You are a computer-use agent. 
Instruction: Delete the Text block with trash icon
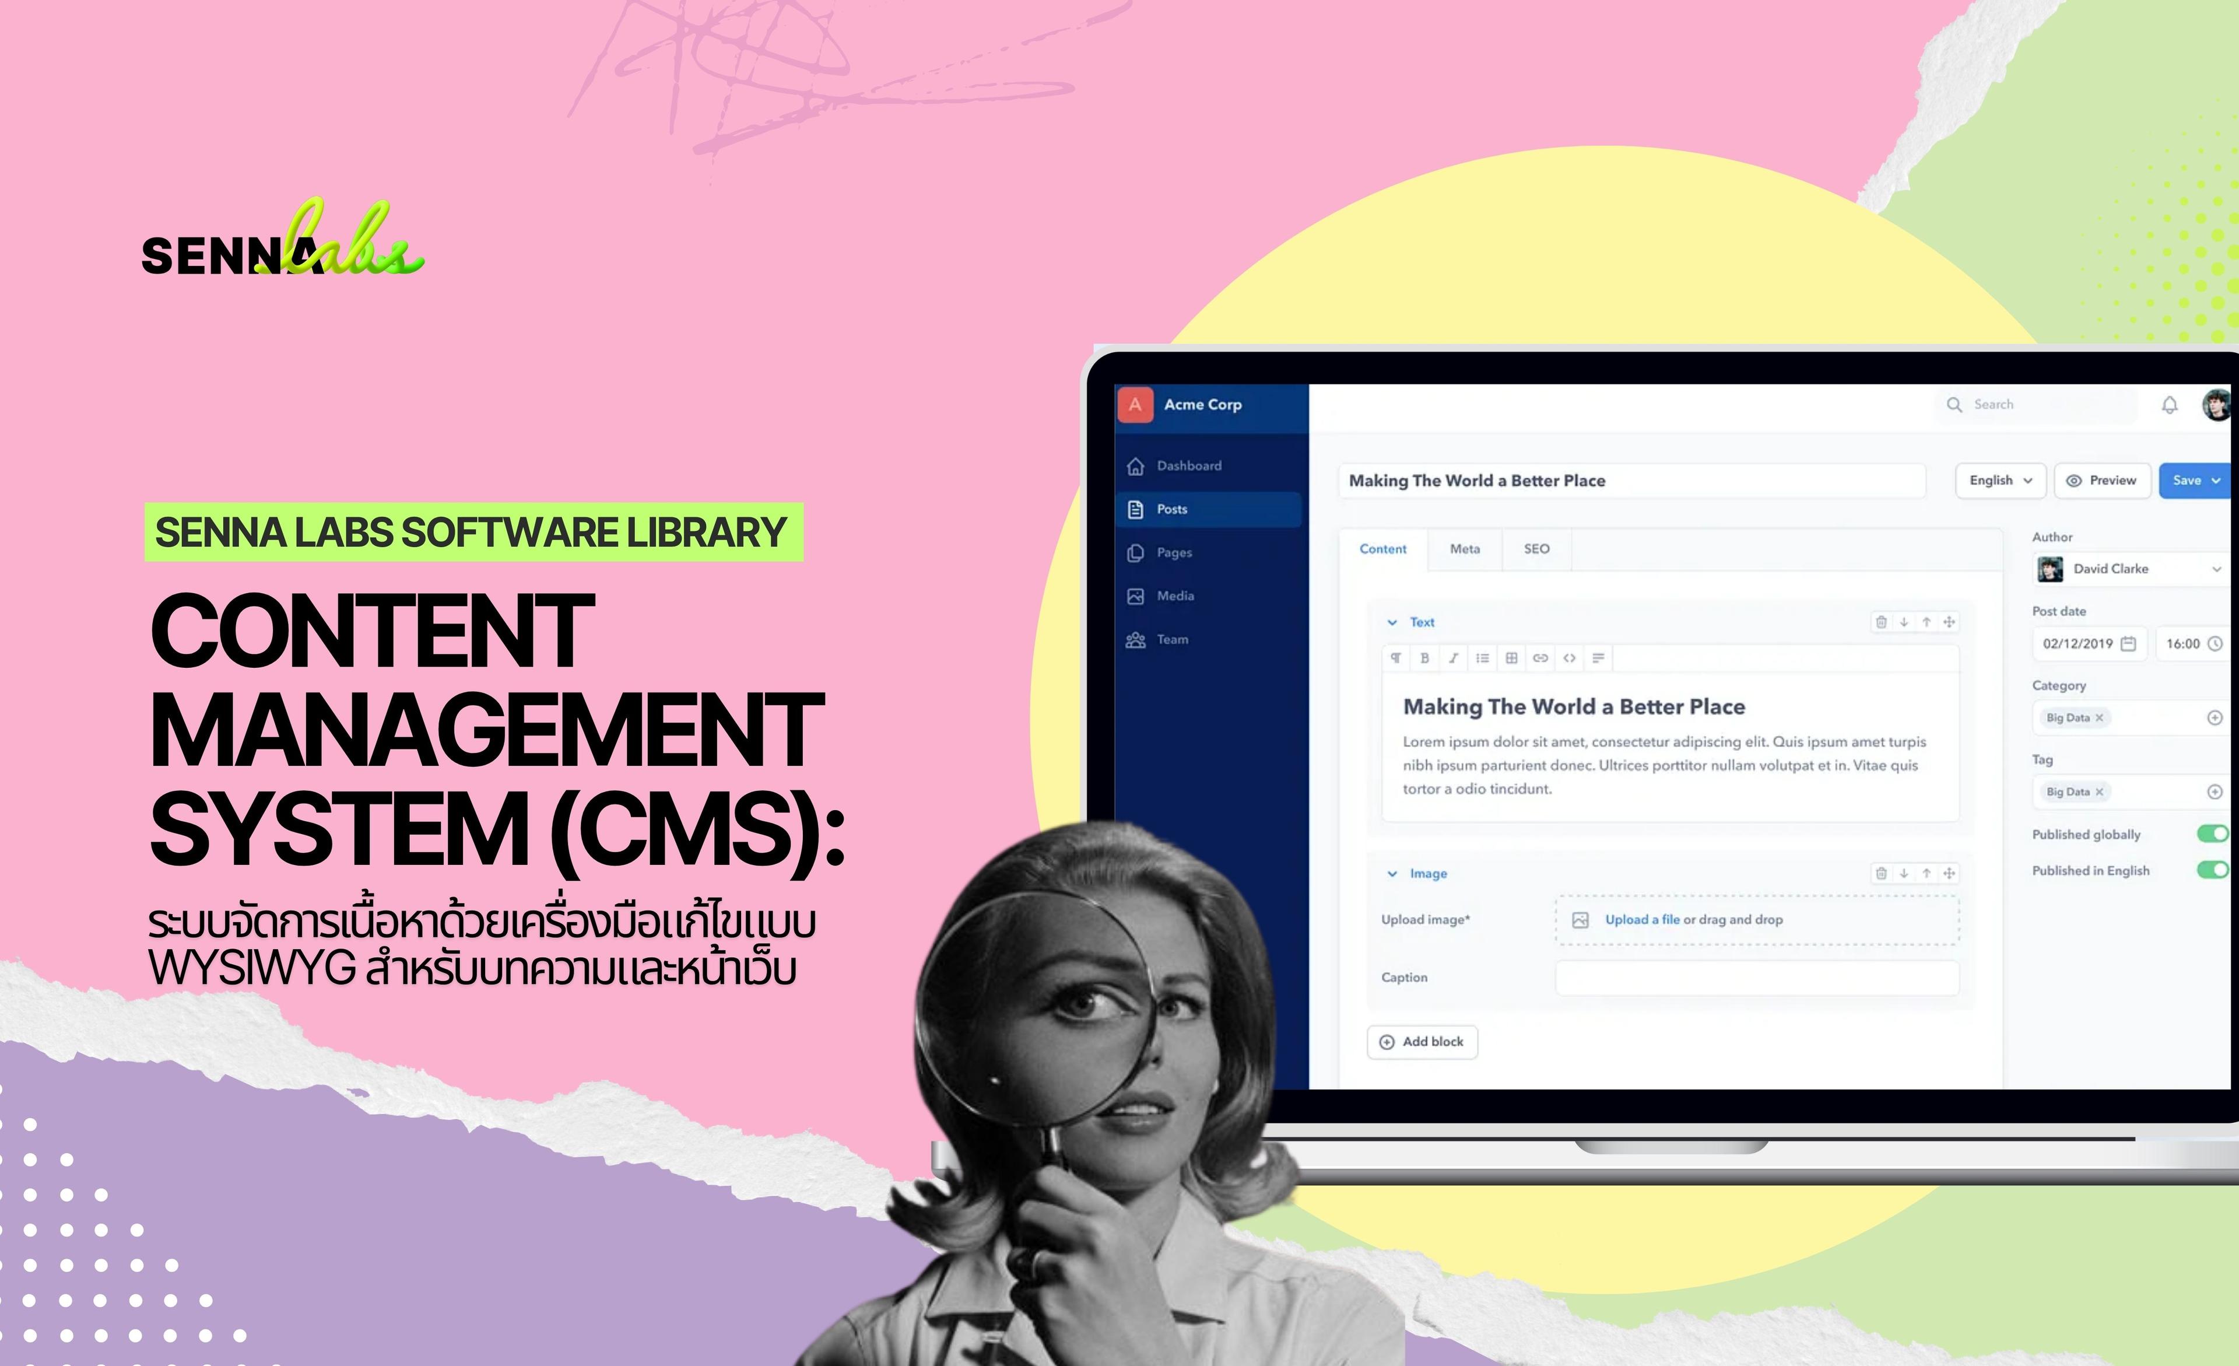click(1881, 622)
